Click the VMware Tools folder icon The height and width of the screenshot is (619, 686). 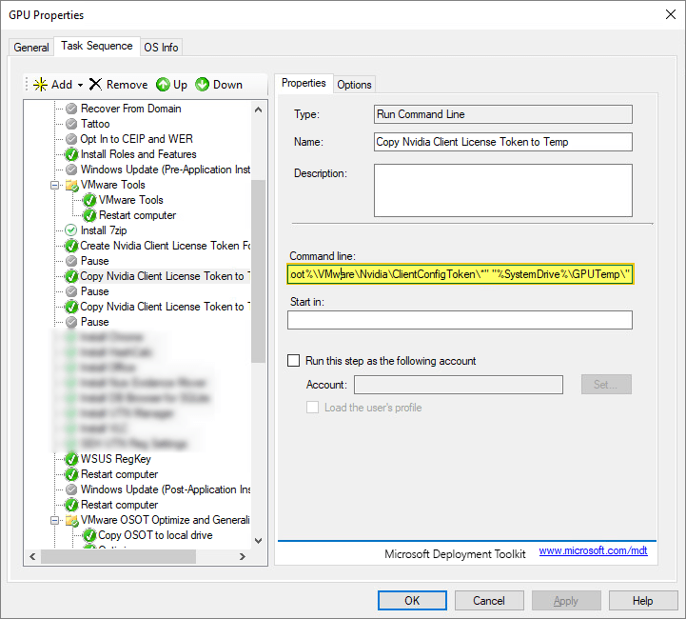[x=71, y=185]
